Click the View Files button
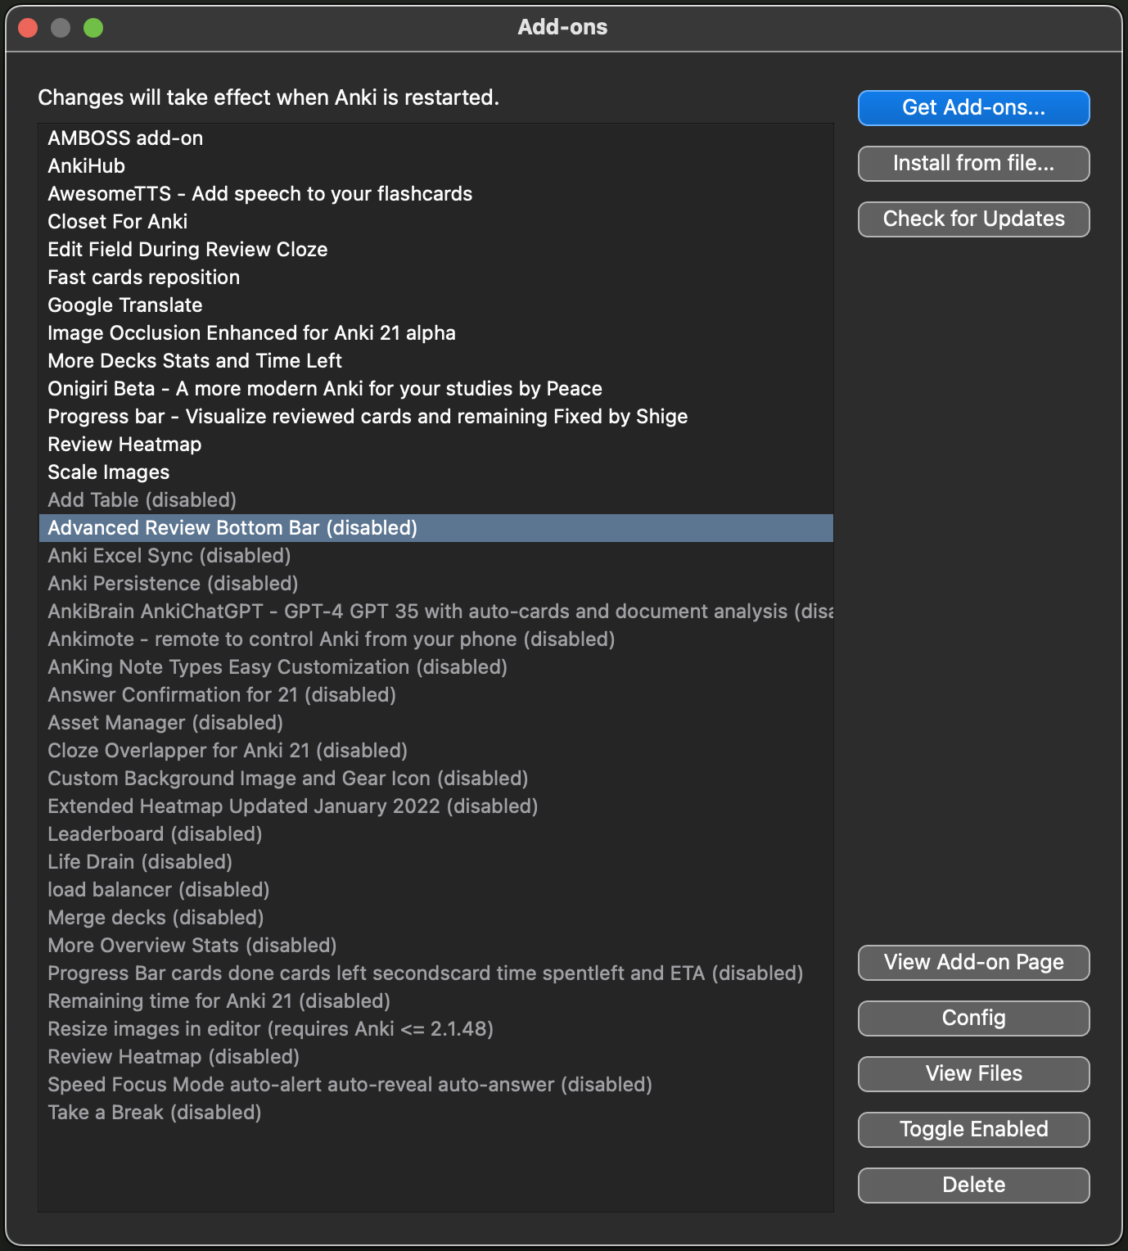Screen dimensions: 1128x1251 [973, 1074]
